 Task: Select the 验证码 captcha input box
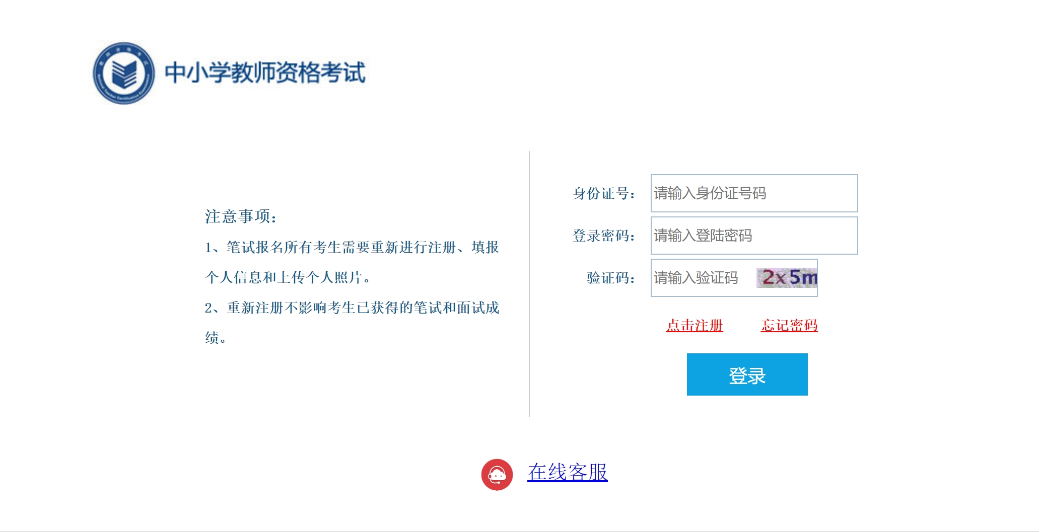703,278
